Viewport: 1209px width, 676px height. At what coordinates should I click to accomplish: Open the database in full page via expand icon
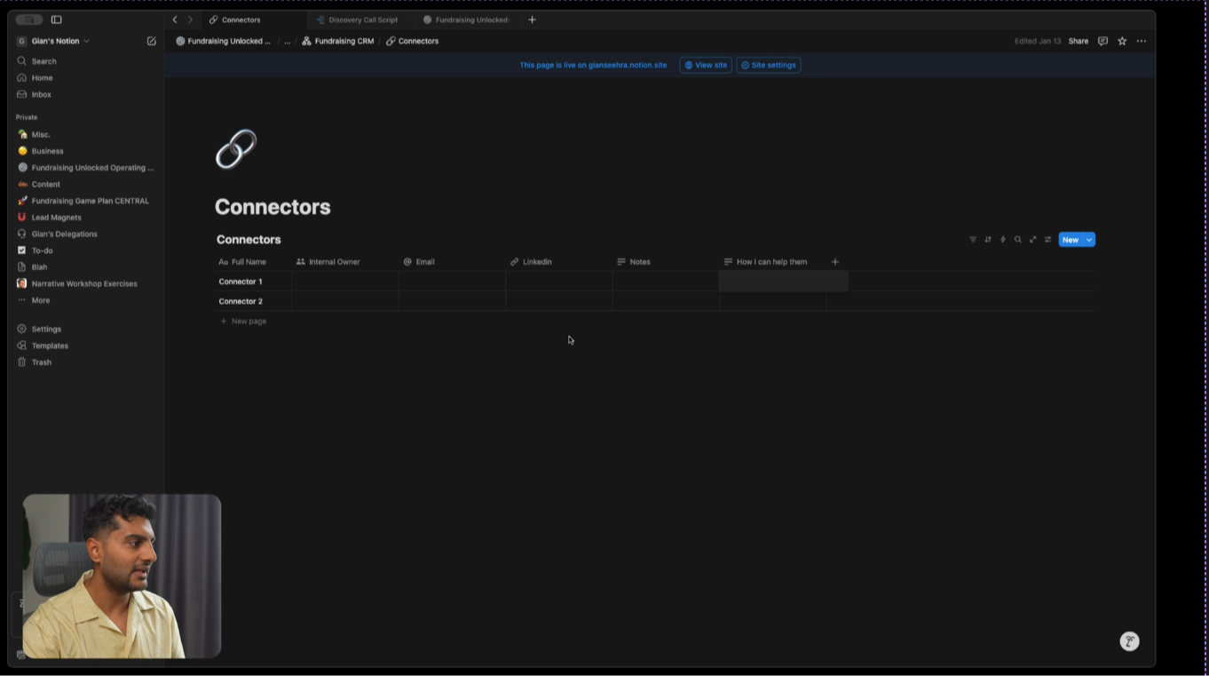click(x=1033, y=240)
